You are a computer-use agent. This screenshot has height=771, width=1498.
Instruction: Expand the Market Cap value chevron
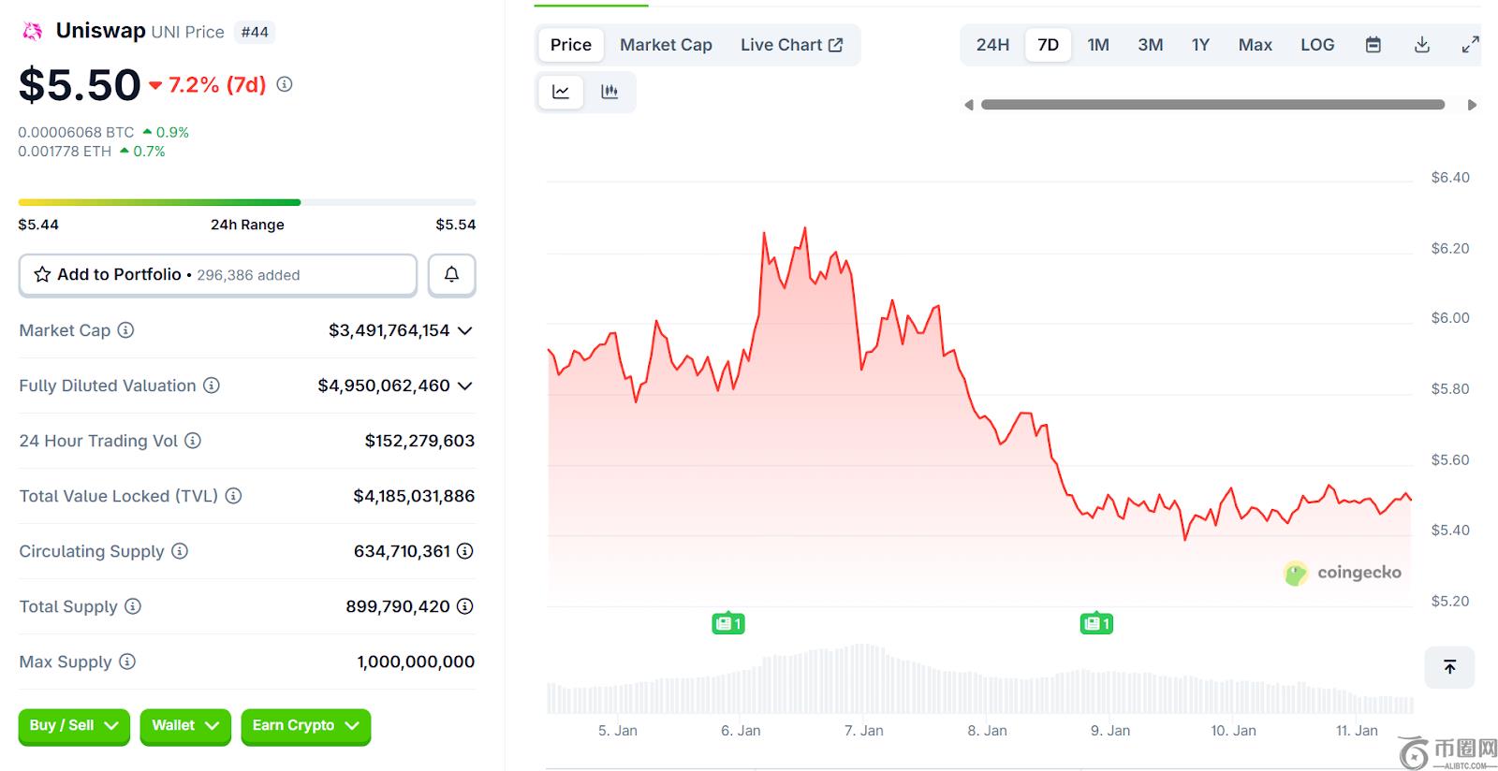[465, 330]
